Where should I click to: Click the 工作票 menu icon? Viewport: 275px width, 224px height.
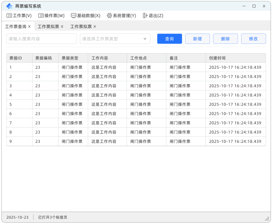coord(9,16)
